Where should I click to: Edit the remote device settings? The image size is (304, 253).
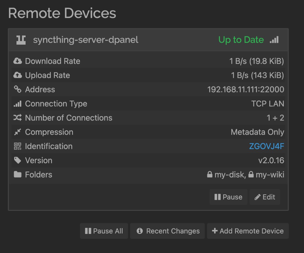pyautogui.click(x=265, y=197)
